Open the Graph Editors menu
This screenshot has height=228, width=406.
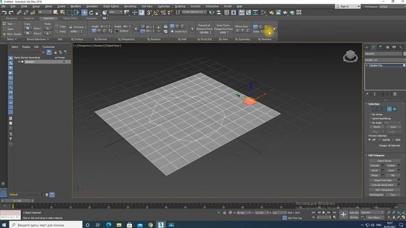point(111,6)
